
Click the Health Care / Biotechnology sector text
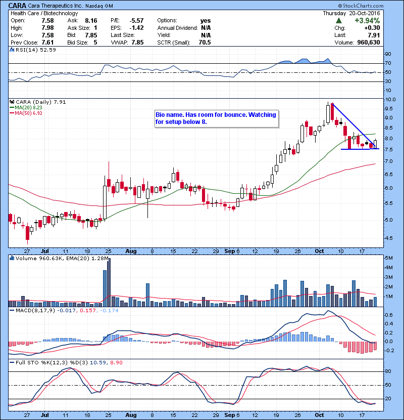click(x=44, y=13)
